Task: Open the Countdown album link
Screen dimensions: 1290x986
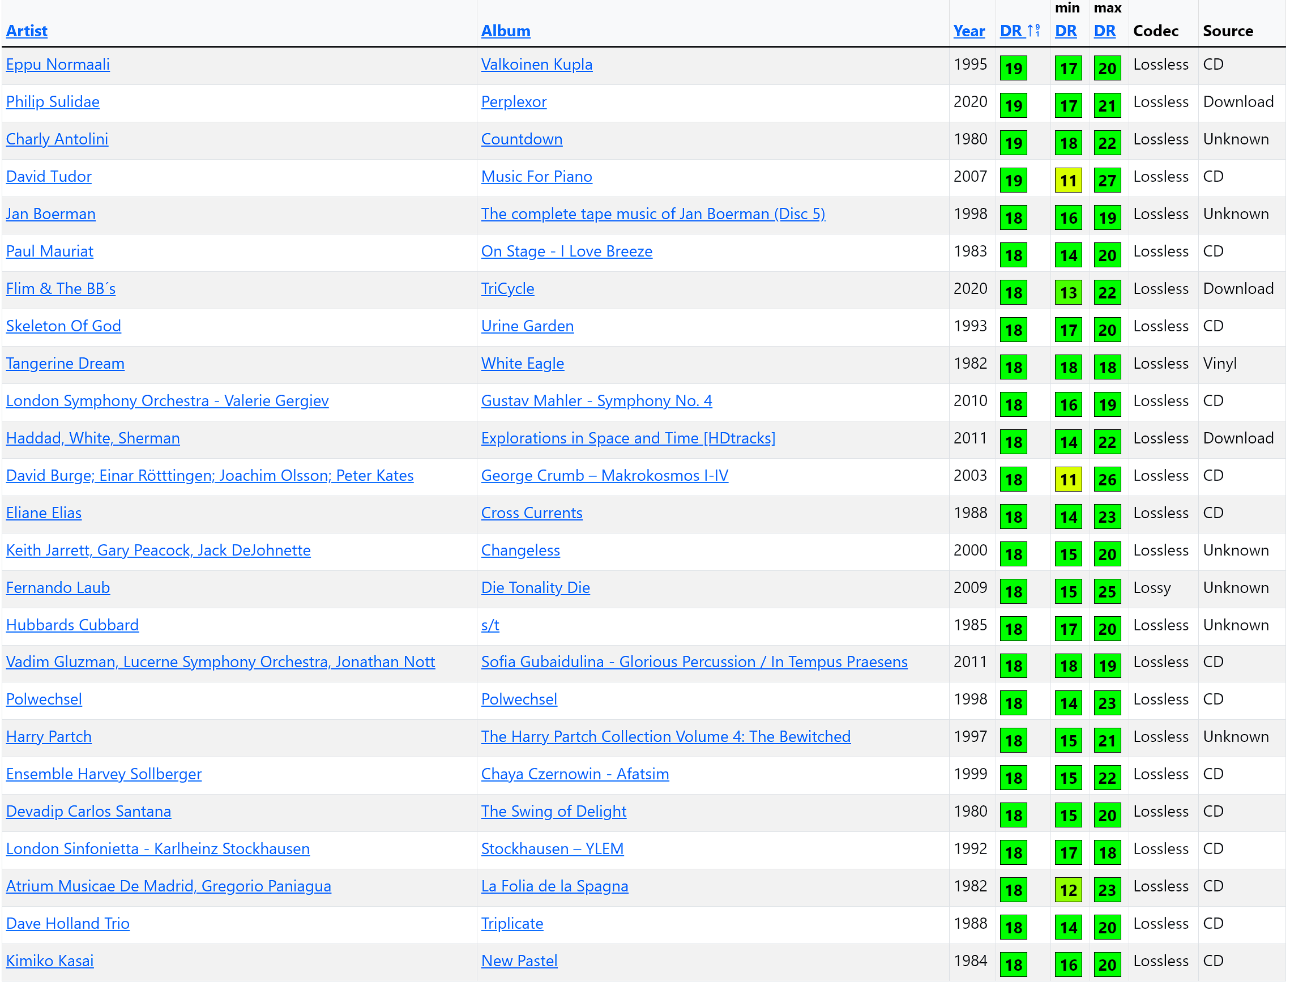Action: (x=521, y=139)
